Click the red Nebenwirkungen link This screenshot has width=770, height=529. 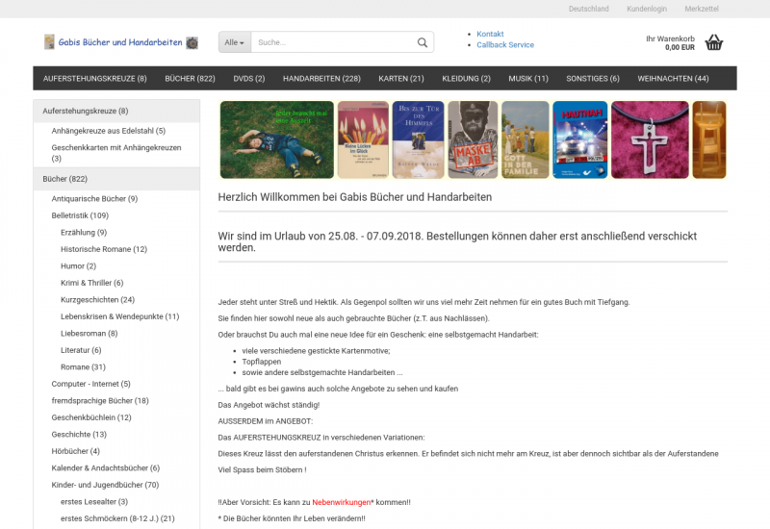point(341,502)
